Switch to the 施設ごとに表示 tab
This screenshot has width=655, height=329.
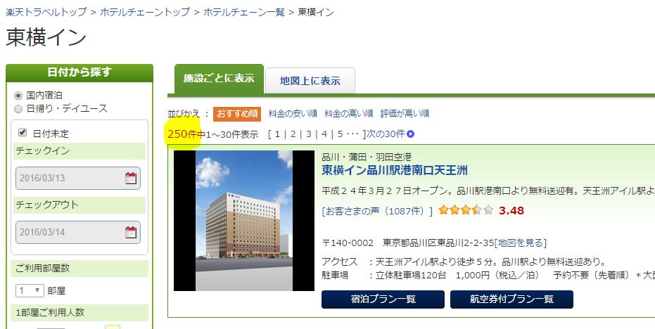click(x=219, y=79)
